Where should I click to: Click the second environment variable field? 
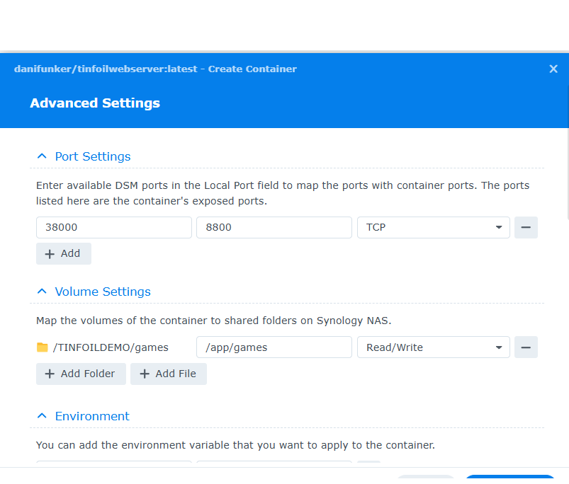274,464
